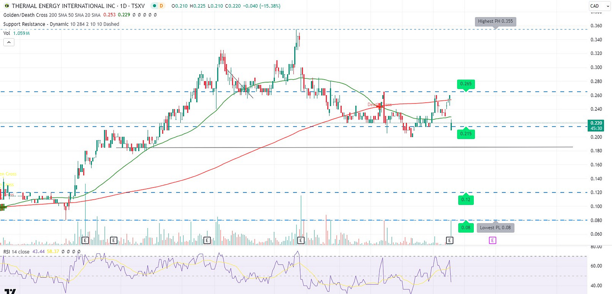Click the 0.180 price axis tick
The width and height of the screenshot is (612, 294).
pos(597,151)
